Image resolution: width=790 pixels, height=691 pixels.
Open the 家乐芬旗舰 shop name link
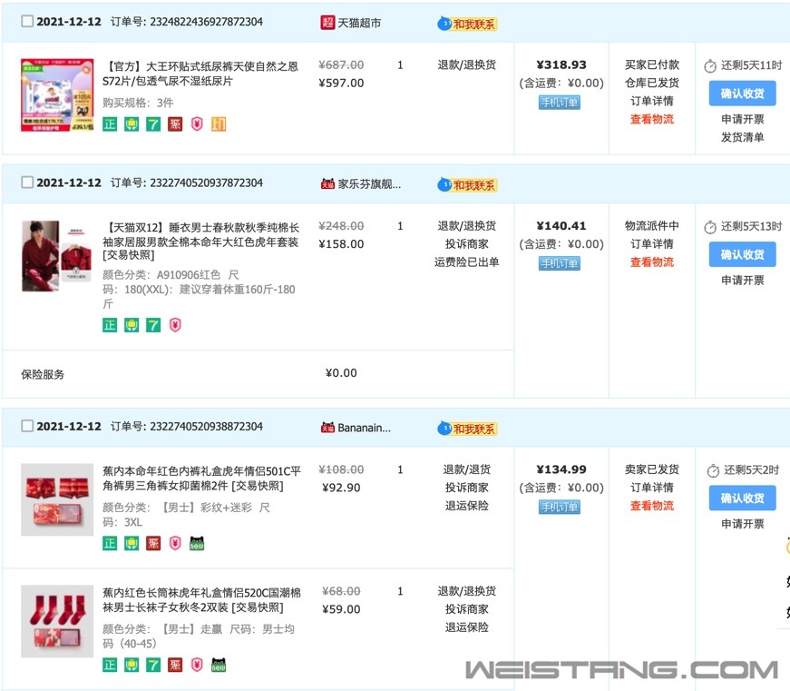369,184
